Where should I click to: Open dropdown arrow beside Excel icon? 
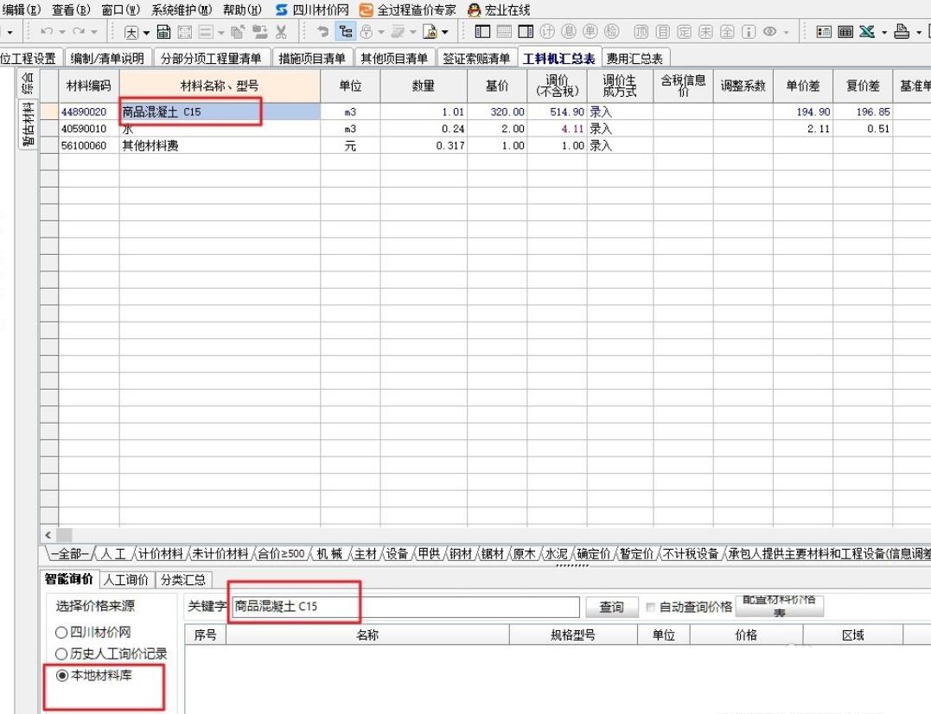point(883,32)
